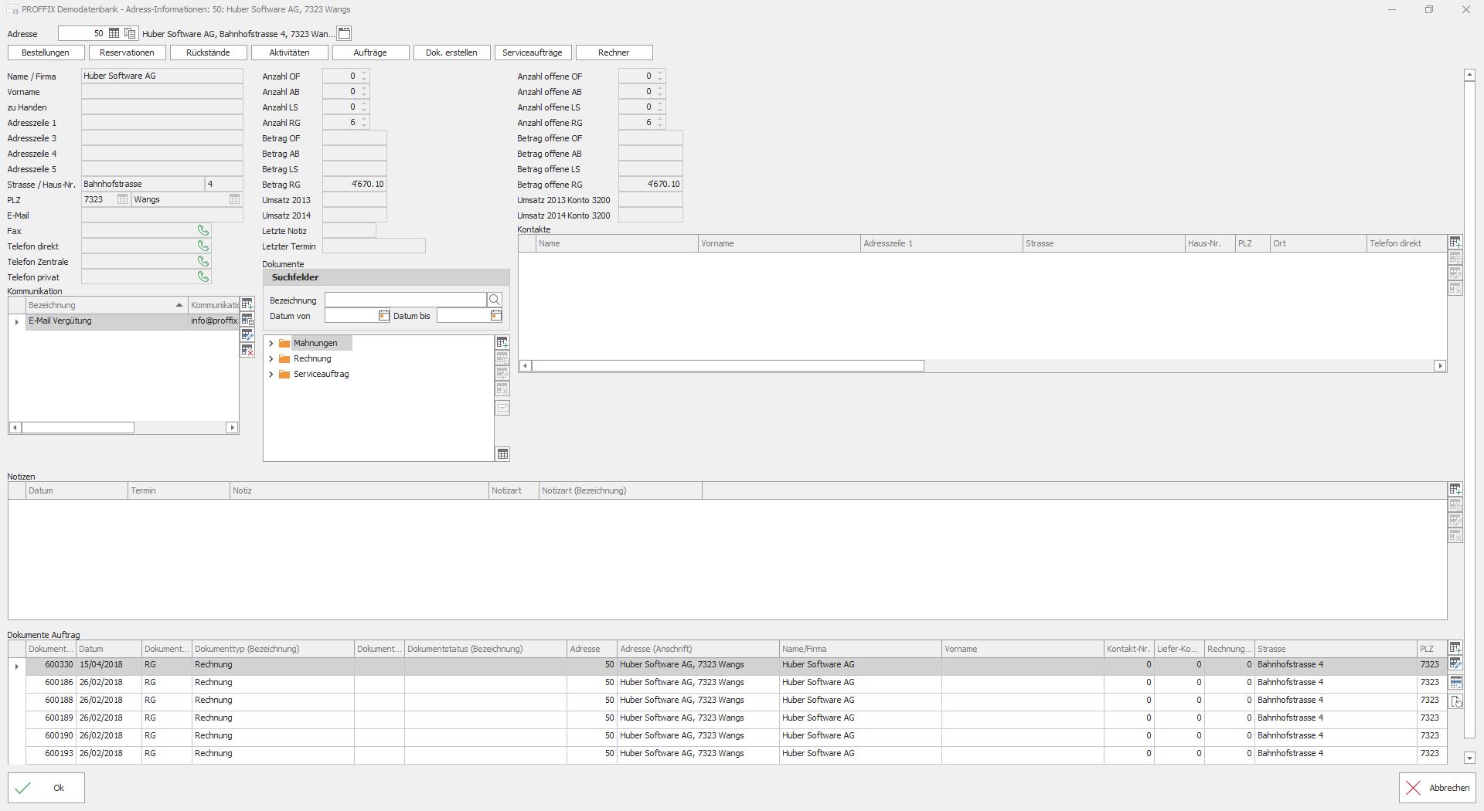Screen dimensions: 1484x811
Task: Select document row 600193
Action: tap(727, 754)
